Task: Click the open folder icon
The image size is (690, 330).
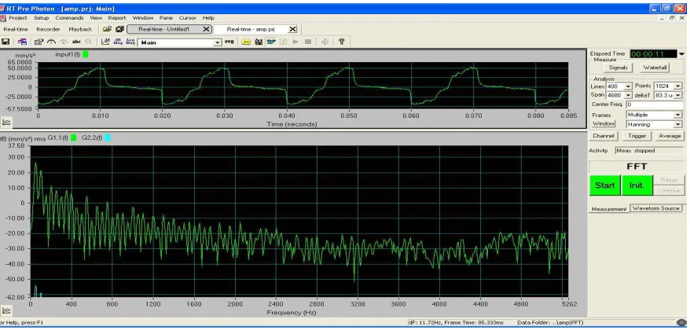Action: [107, 29]
